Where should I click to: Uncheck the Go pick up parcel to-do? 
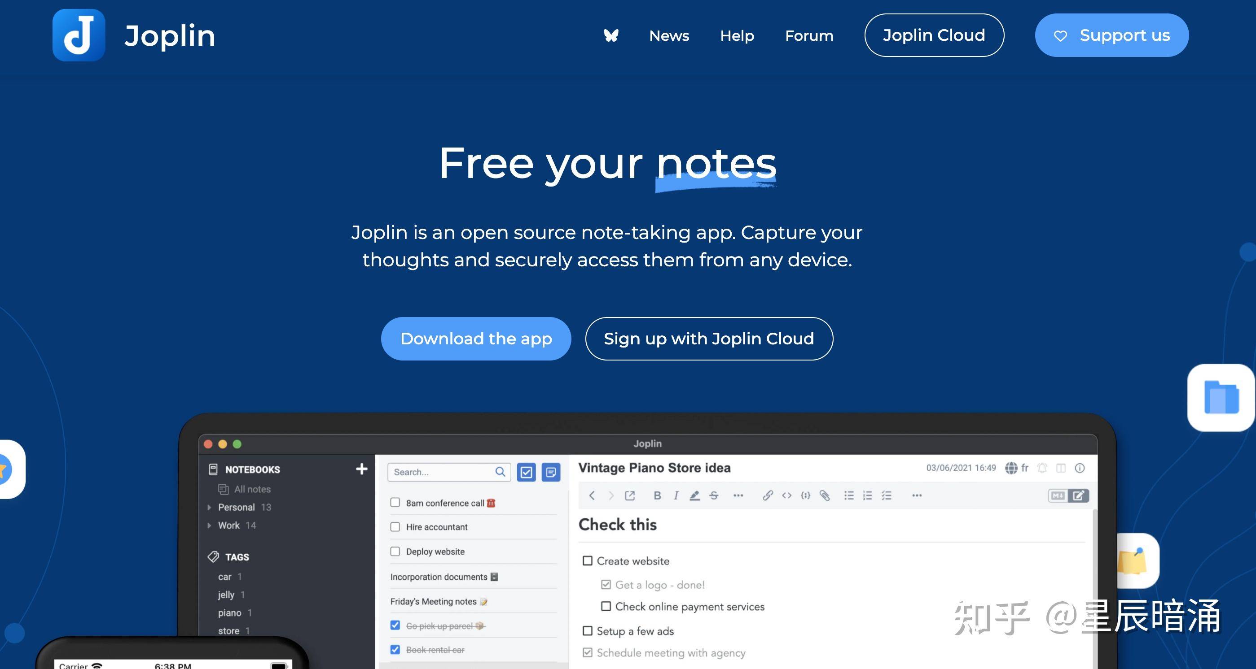(395, 625)
